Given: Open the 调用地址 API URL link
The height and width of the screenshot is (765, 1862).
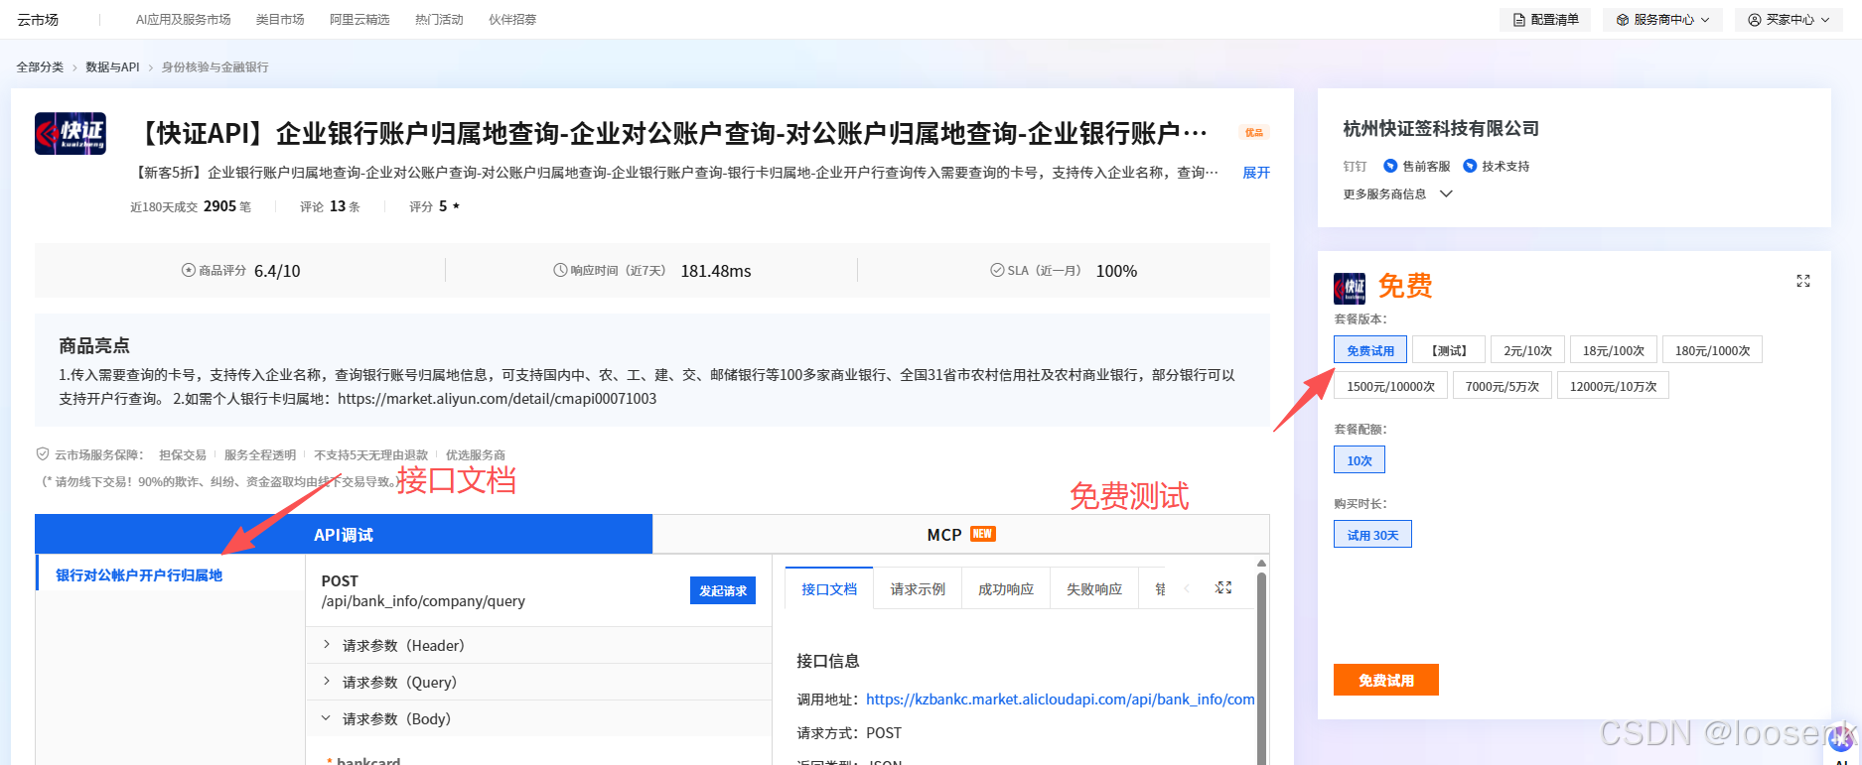Looking at the screenshot, I should click(1061, 700).
